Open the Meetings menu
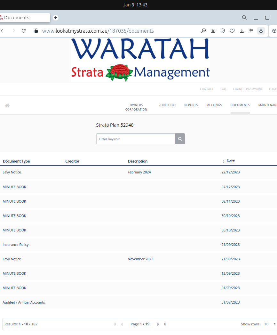The height and width of the screenshot is (335, 277). coord(214,105)
